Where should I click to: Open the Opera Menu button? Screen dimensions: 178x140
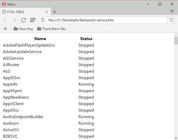9,4
